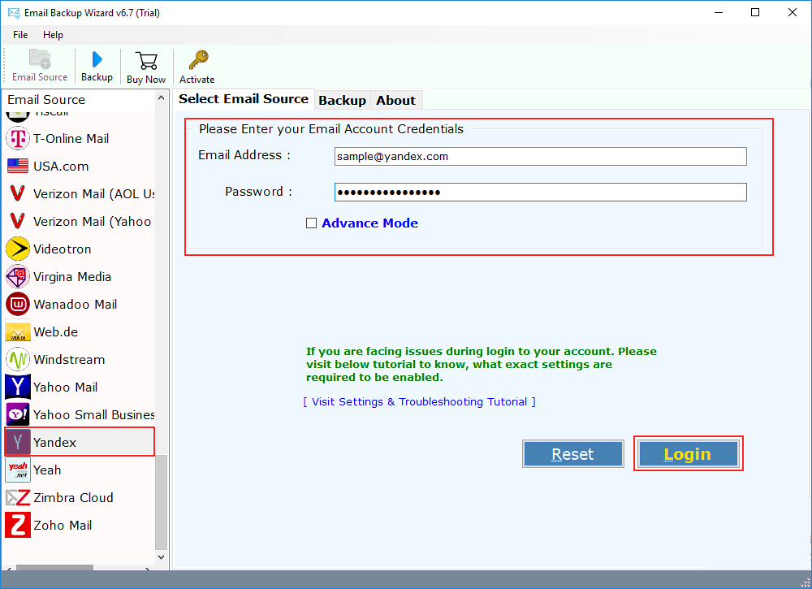Select the Zimbra Cloud icon
Image resolution: width=812 pixels, height=589 pixels.
point(18,497)
